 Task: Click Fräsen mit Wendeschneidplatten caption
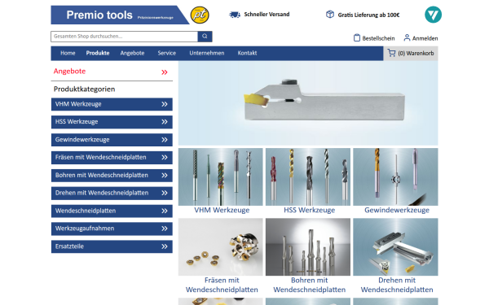click(222, 285)
